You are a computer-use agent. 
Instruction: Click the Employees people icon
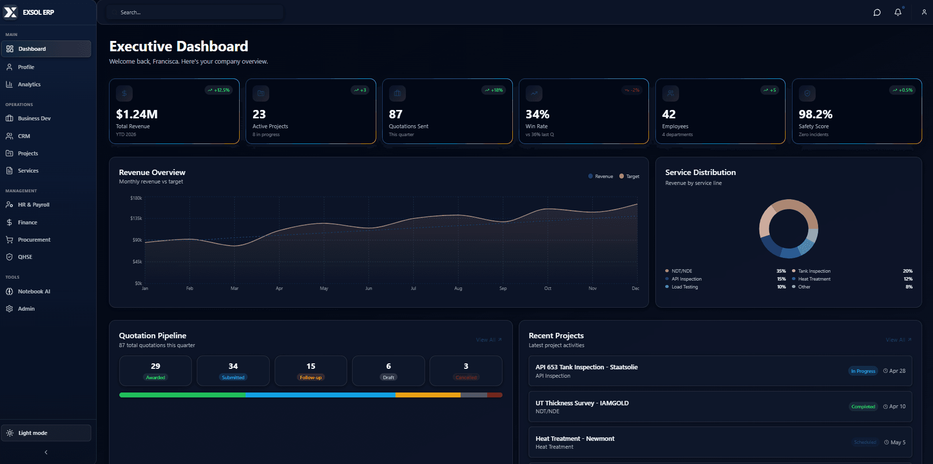point(671,93)
